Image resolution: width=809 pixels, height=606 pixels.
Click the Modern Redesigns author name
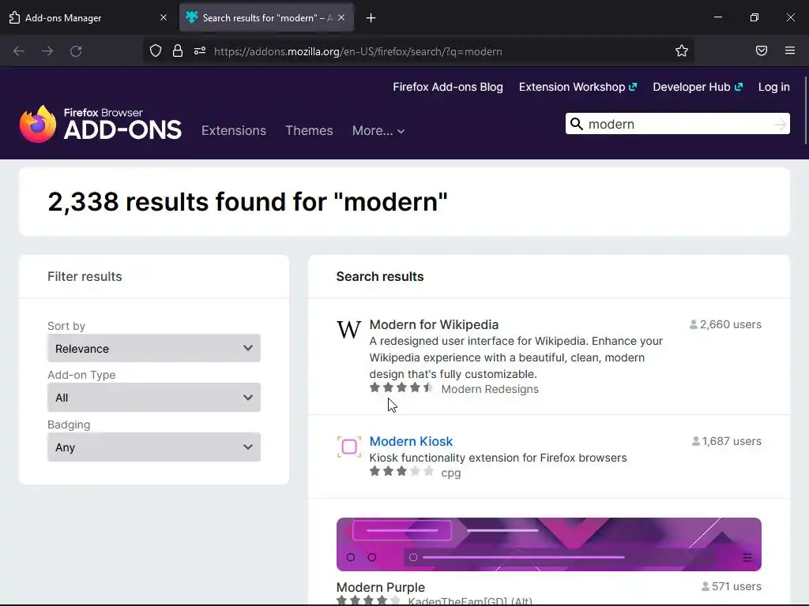(x=490, y=389)
